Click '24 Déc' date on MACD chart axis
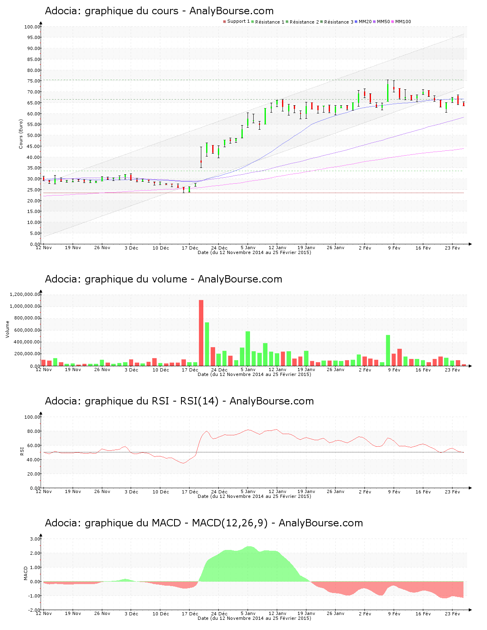This screenshot has width=487, height=630. pyautogui.click(x=219, y=613)
